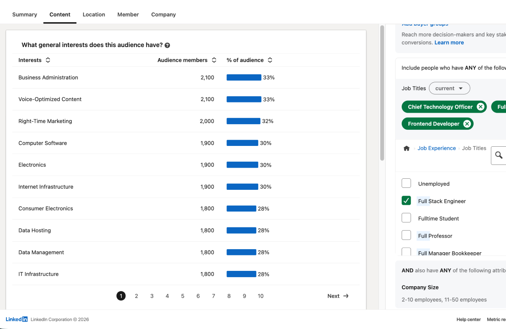The image size is (506, 329).
Task: Uncheck the Full Stack Engineer checkbox
Action: click(406, 200)
